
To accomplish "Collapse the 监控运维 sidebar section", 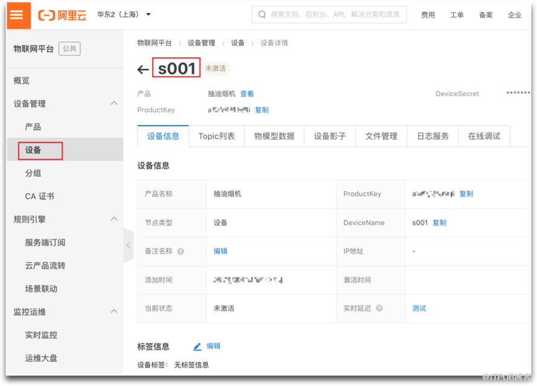I will click(x=114, y=312).
